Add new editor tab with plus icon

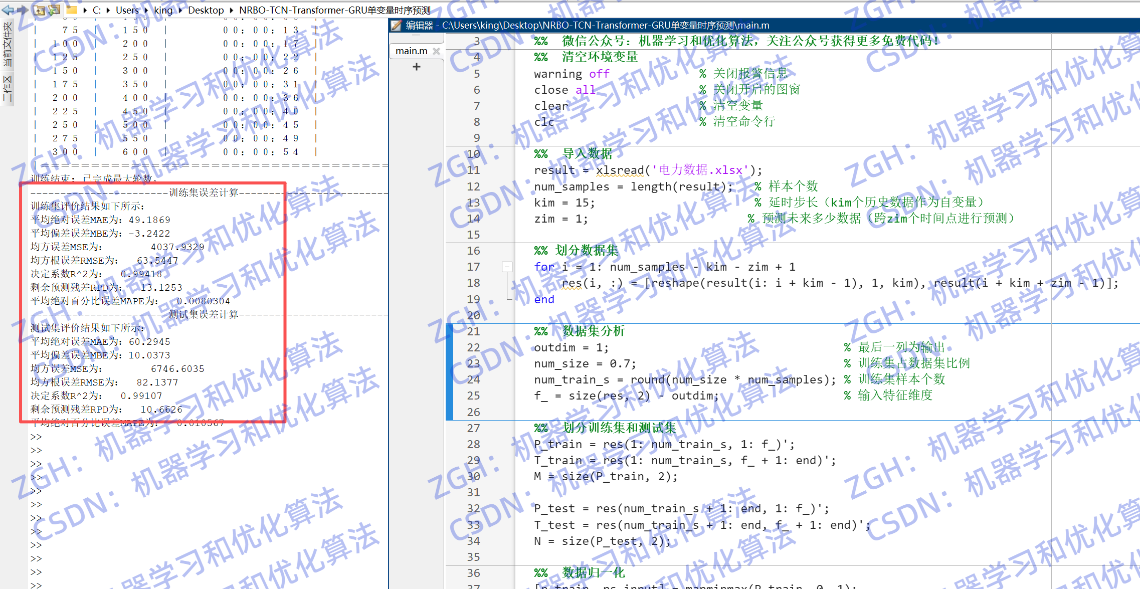click(x=416, y=67)
